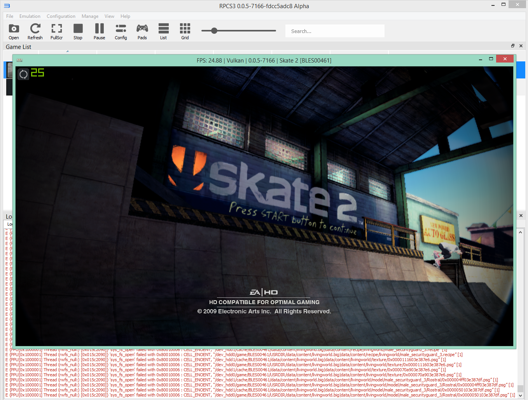The height and width of the screenshot is (400, 528).
Task: Select the dev_hdd1 log line for 0x000070a903e387e6.psg
Action: (226, 370)
